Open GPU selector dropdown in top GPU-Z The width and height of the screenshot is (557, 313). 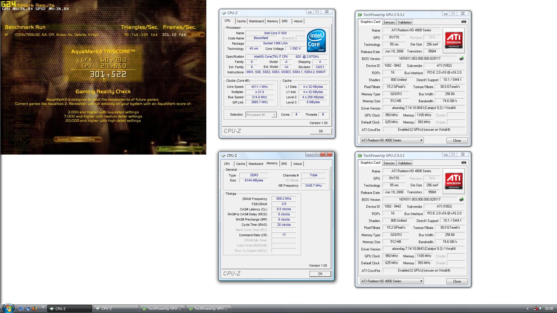pyautogui.click(x=392, y=140)
